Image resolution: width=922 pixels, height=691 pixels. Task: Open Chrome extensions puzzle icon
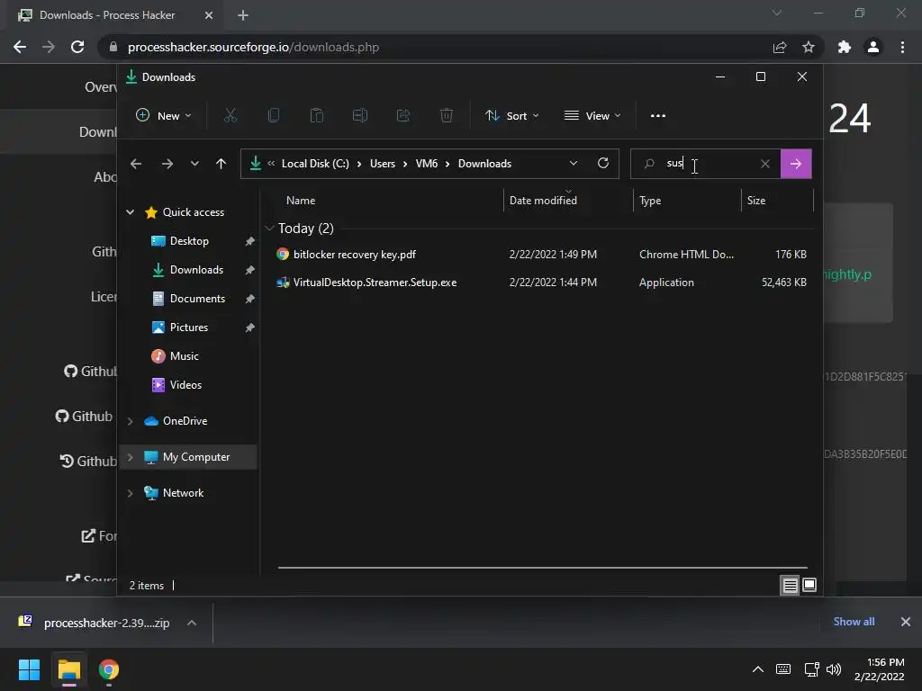point(845,47)
